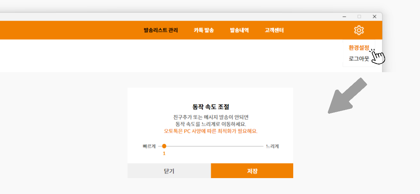Select the 고객센터 menu item
This screenshot has height=194, width=420.
point(274,30)
